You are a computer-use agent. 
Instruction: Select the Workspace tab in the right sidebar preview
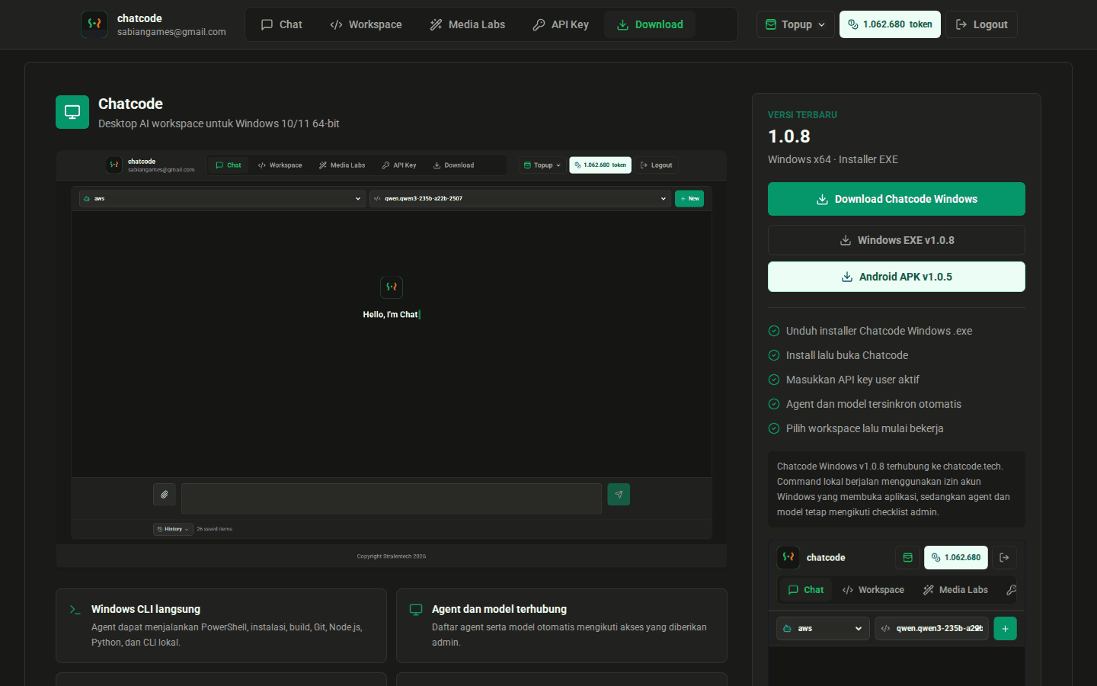(873, 590)
